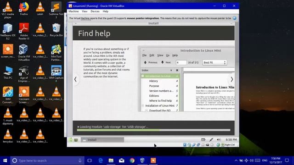Click the Mint panel clock 8:58 PM
This screenshot has height=165, width=294.
tap(231, 139)
